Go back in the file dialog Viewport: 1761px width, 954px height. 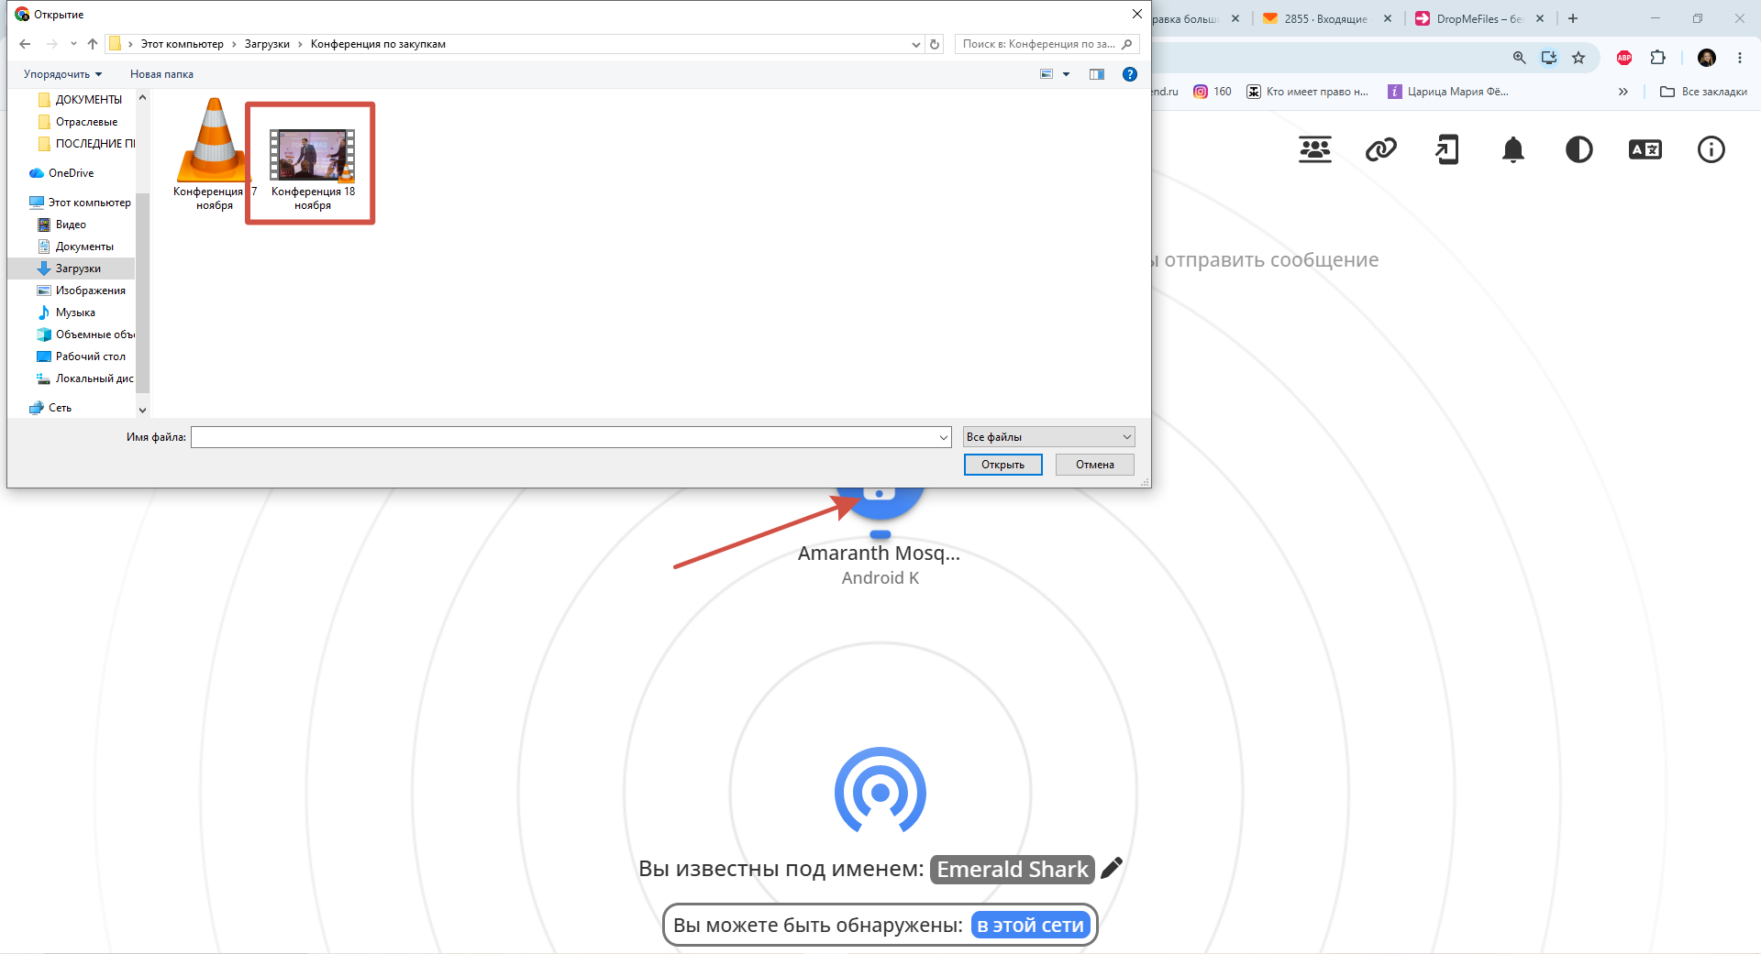25,44
